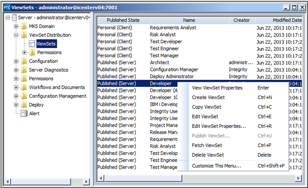The image size is (308, 188).
Task: Select the Architect published viewset row
Action: [200, 63]
